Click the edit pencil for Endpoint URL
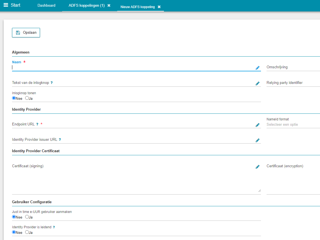 257,125
